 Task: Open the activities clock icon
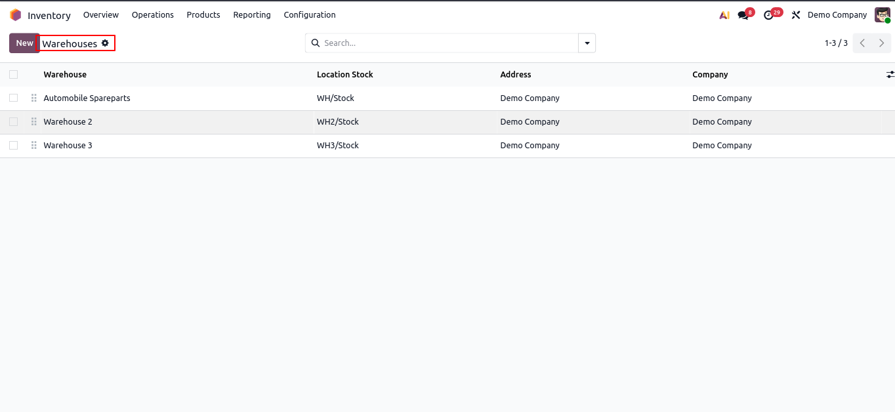(768, 15)
